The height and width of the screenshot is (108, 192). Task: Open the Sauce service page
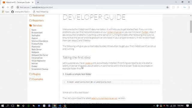click(x=34, y=30)
